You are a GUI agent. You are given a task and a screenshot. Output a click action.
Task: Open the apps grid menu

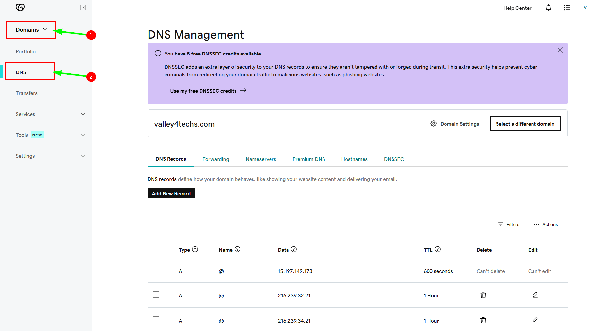pyautogui.click(x=567, y=8)
